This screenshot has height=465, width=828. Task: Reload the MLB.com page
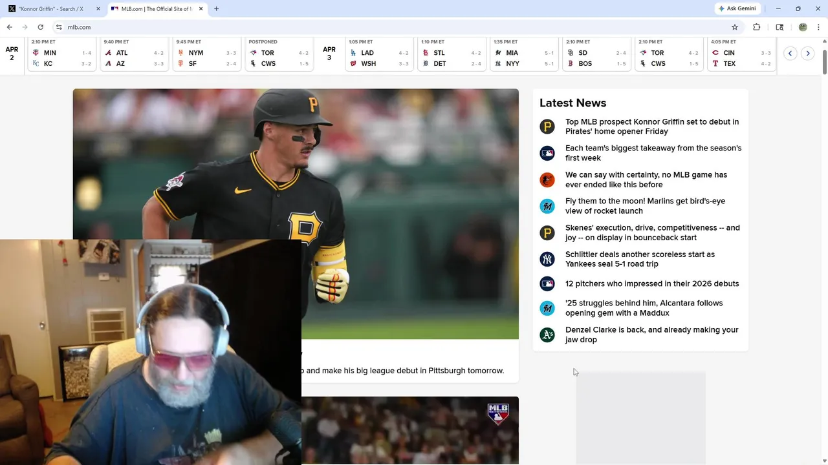point(40,27)
